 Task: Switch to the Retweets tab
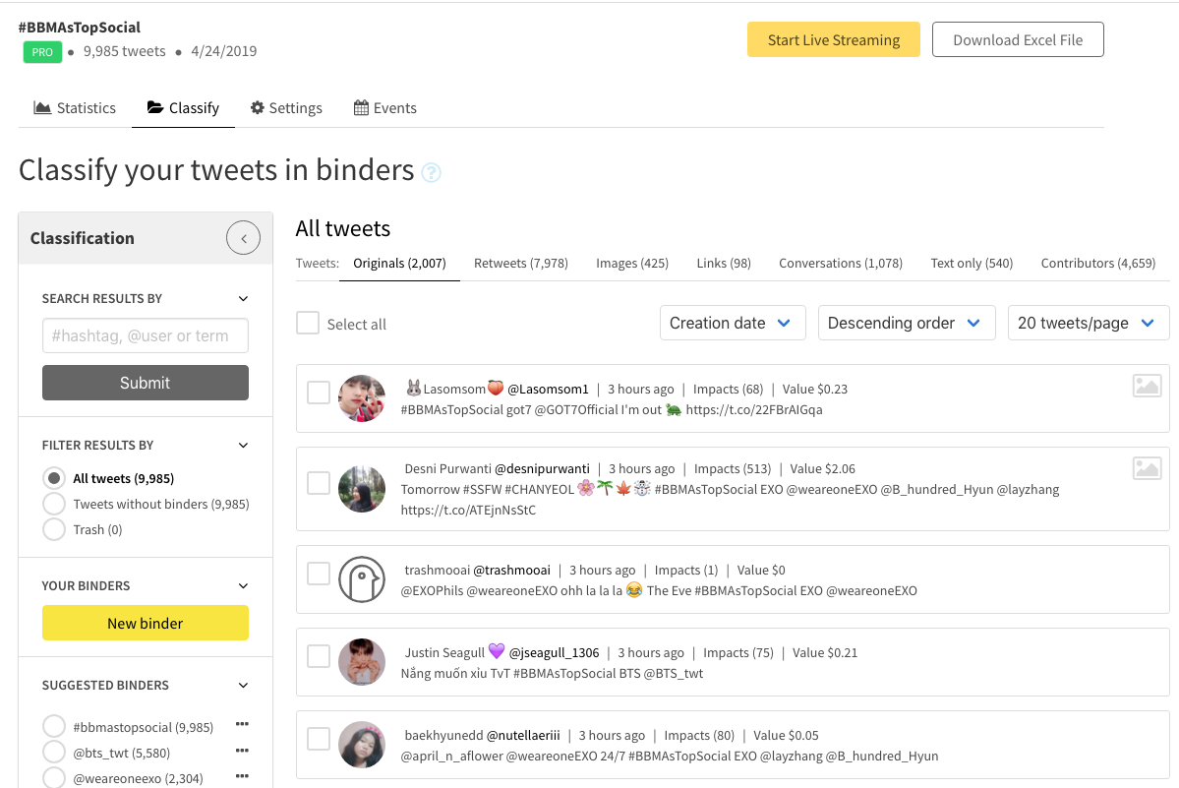coord(520,263)
